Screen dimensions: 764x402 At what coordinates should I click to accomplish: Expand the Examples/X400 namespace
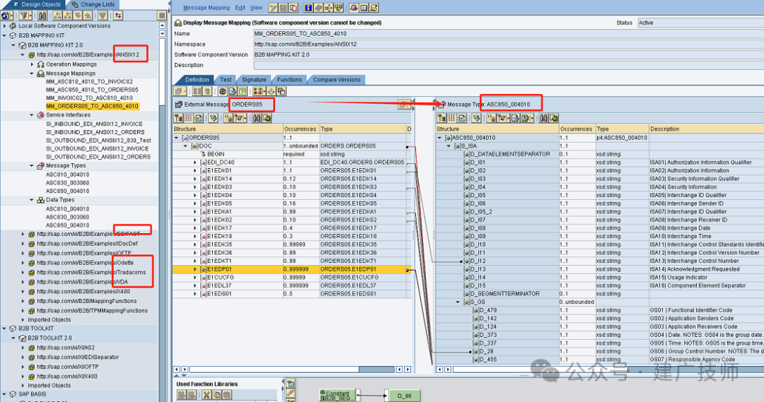[23, 292]
